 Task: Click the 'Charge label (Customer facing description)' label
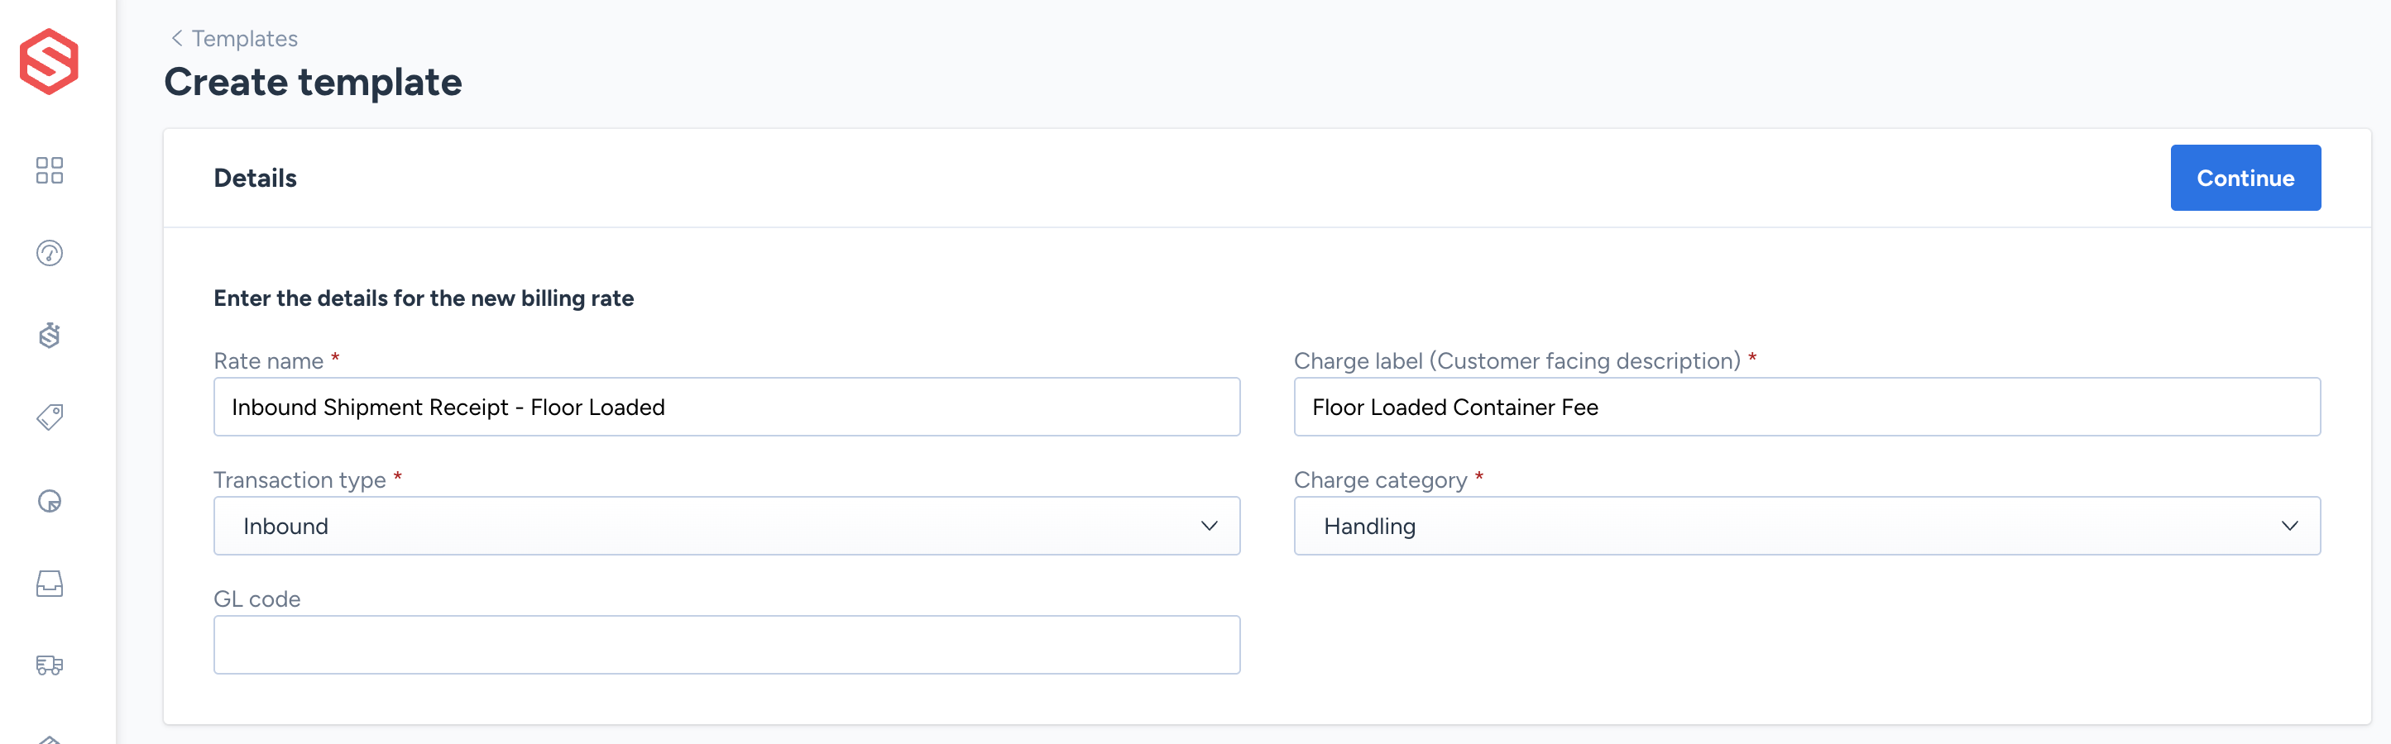tap(1517, 361)
